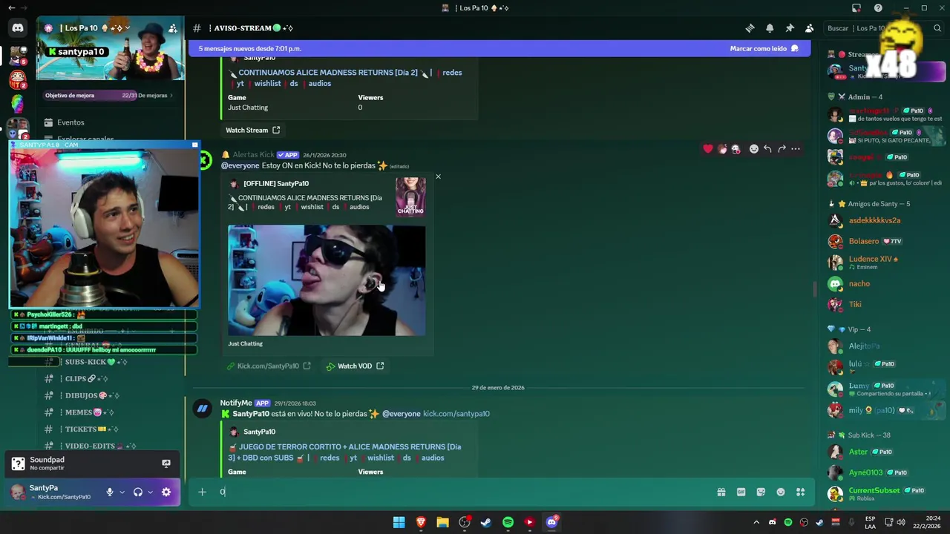Open NotifyMe app profile name
Viewport: 950px width, 534px height.
coord(236,403)
